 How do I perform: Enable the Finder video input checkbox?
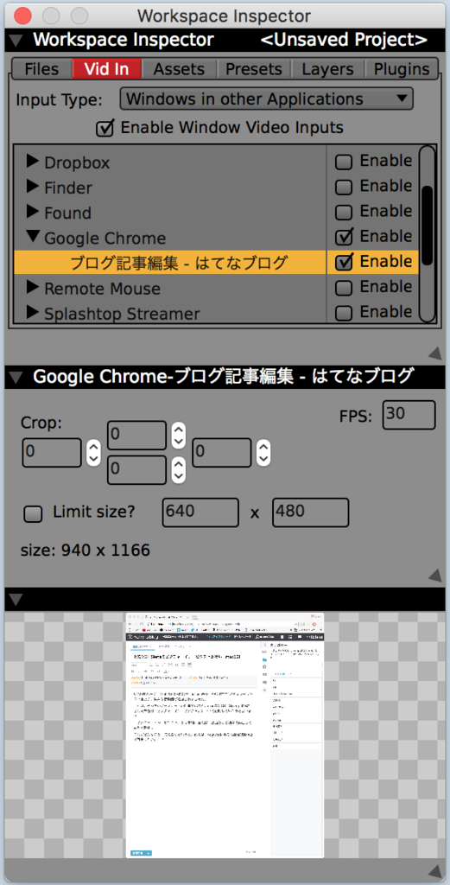(344, 187)
